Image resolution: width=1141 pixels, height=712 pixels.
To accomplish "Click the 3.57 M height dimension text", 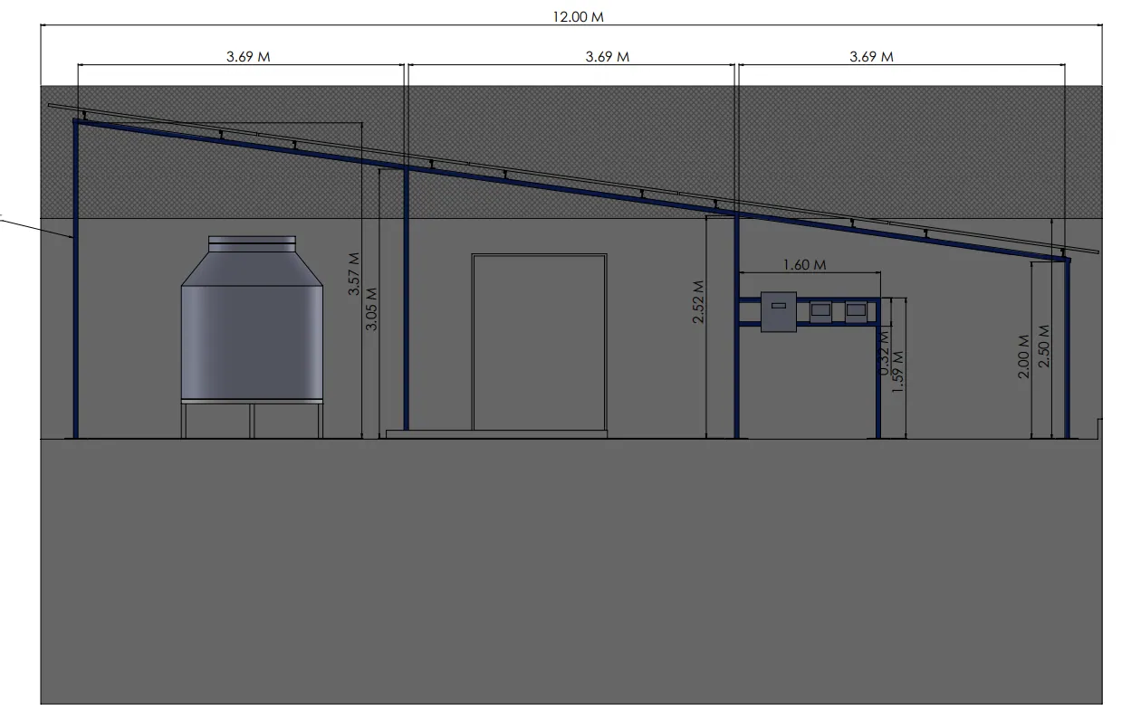I will [355, 273].
